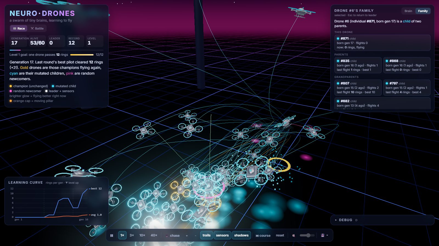The height and width of the screenshot is (246, 439).
Task: Toggle shadows rendering
Action: tap(241, 235)
